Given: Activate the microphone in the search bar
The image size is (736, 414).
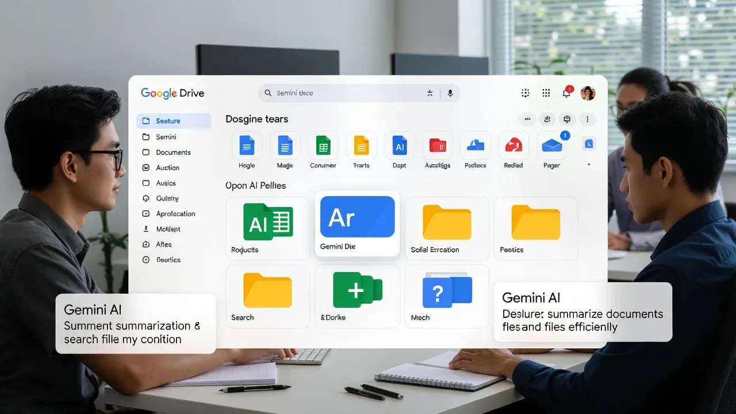Looking at the screenshot, I should click(x=450, y=93).
